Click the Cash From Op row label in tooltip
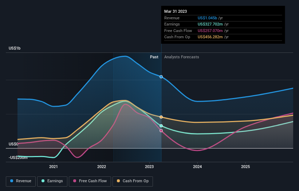 (x=177, y=37)
